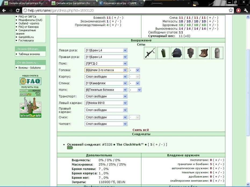Open the modifier dropdown next to Голова
The width and height of the screenshot is (250, 187).
134,70
